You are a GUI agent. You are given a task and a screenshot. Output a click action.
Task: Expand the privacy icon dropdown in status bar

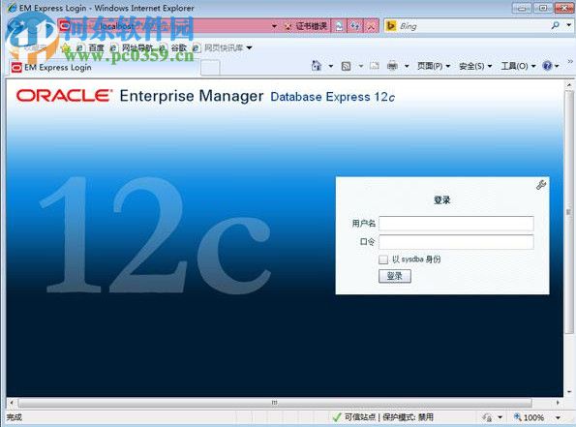[500, 417]
